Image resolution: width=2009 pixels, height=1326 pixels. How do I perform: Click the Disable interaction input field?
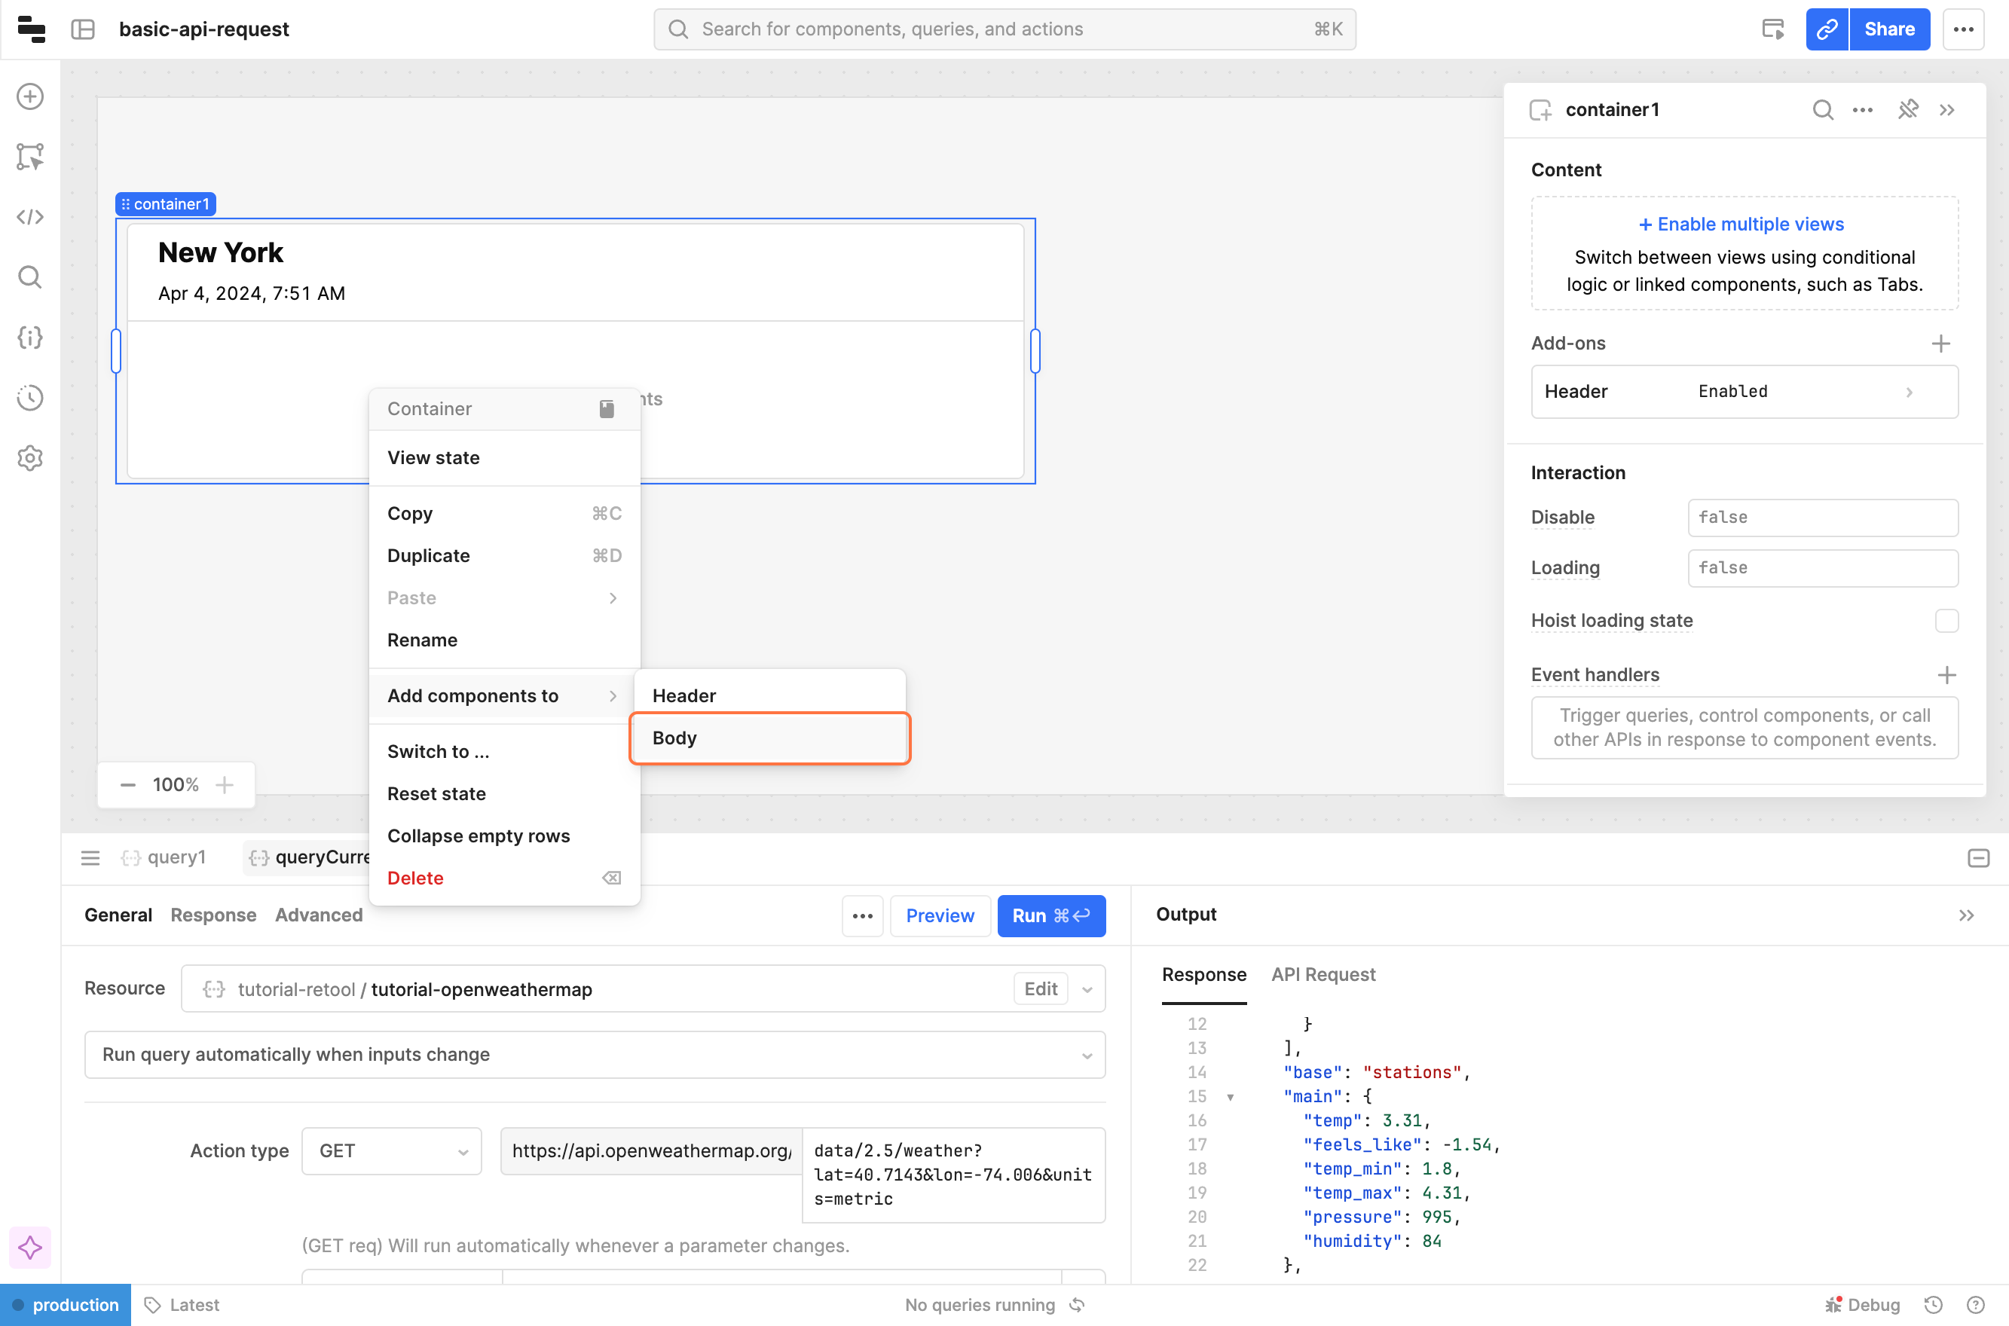tap(1822, 518)
